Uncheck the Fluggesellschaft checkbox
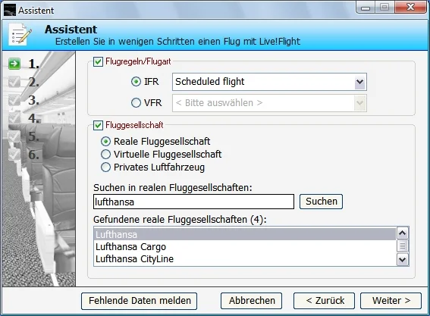The image size is (430, 316). tap(98, 125)
